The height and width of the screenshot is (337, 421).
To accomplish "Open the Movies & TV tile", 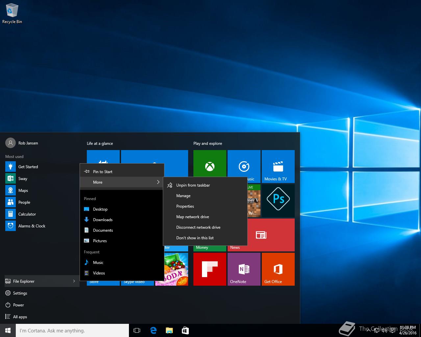I will (278, 167).
